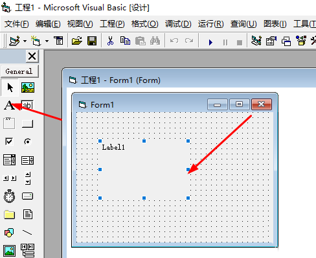
Task: Select the Line control tool
Action: pos(27,233)
